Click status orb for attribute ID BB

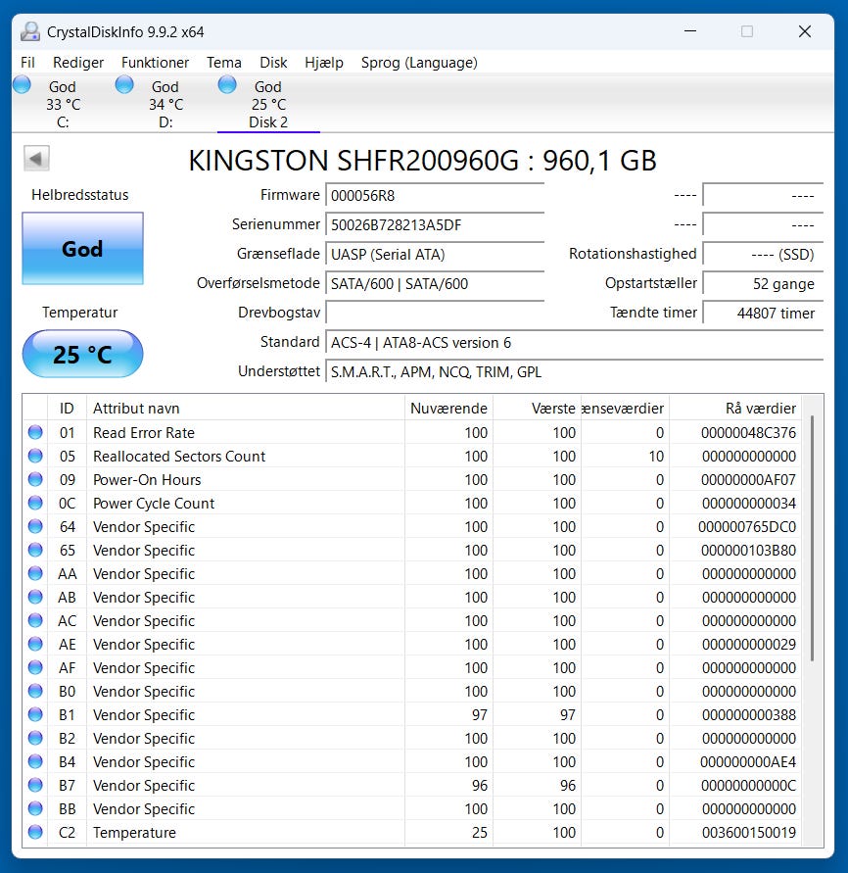pyautogui.click(x=35, y=808)
